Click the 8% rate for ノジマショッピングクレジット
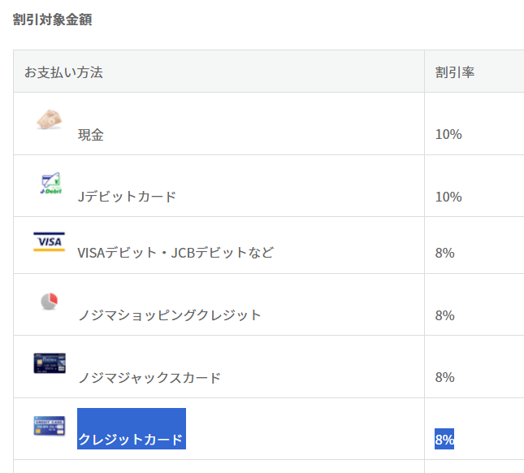Screen dimensions: 524x473 point(445,315)
